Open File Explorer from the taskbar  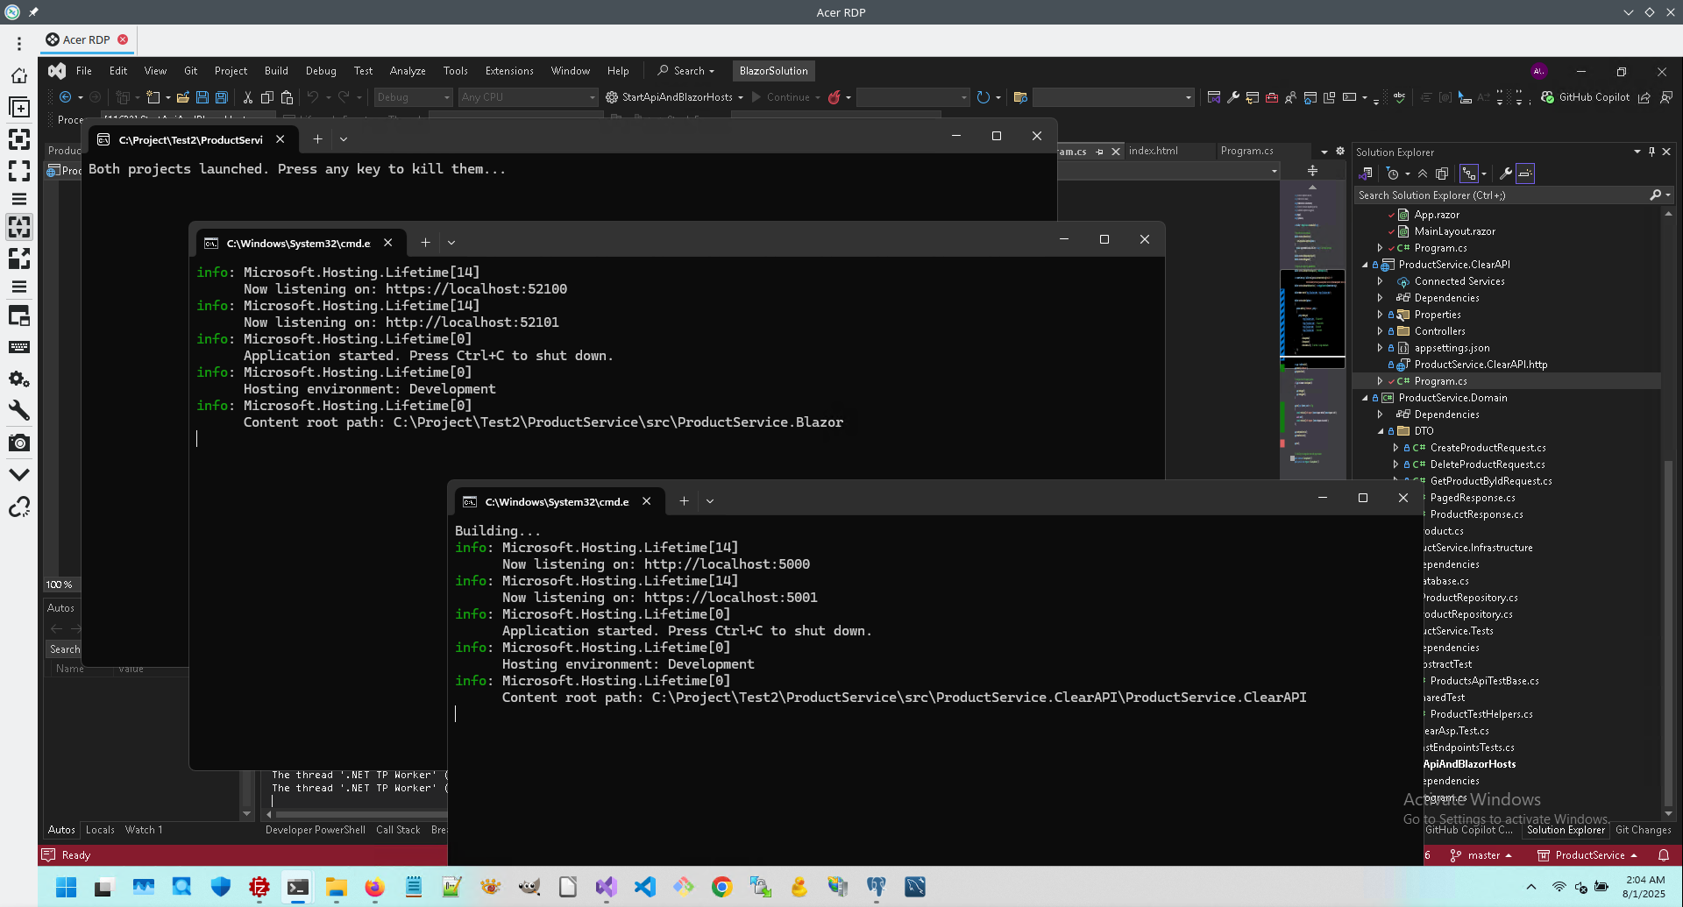[336, 887]
